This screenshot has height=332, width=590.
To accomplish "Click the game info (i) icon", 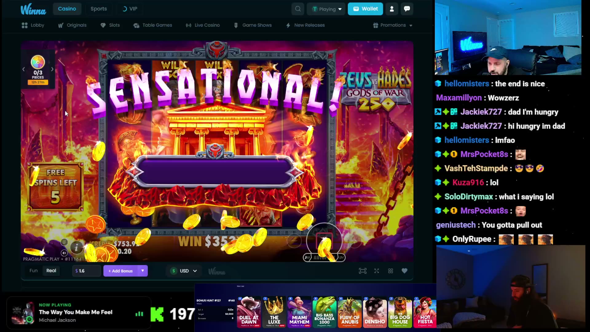I will [76, 247].
